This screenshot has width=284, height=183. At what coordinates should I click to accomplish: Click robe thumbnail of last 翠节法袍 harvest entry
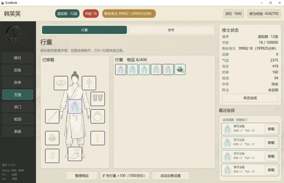click(x=227, y=170)
